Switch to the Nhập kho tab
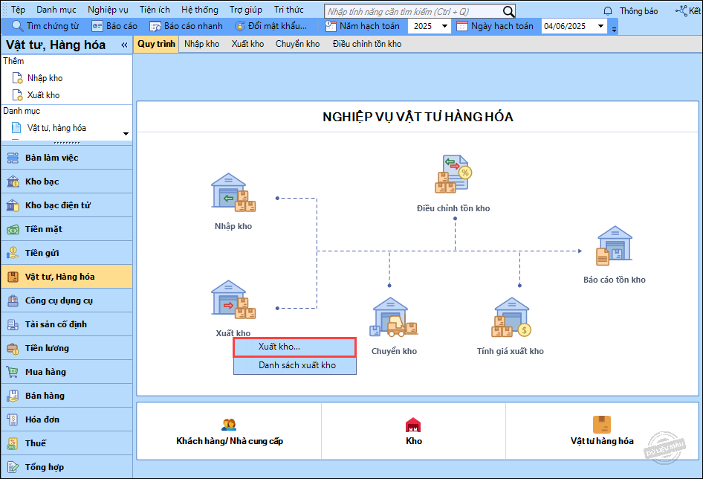Image resolution: width=703 pixels, height=479 pixels. tap(201, 44)
